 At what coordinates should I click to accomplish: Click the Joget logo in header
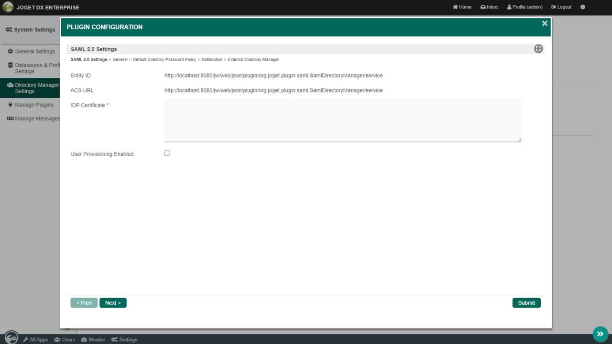pyautogui.click(x=8, y=7)
